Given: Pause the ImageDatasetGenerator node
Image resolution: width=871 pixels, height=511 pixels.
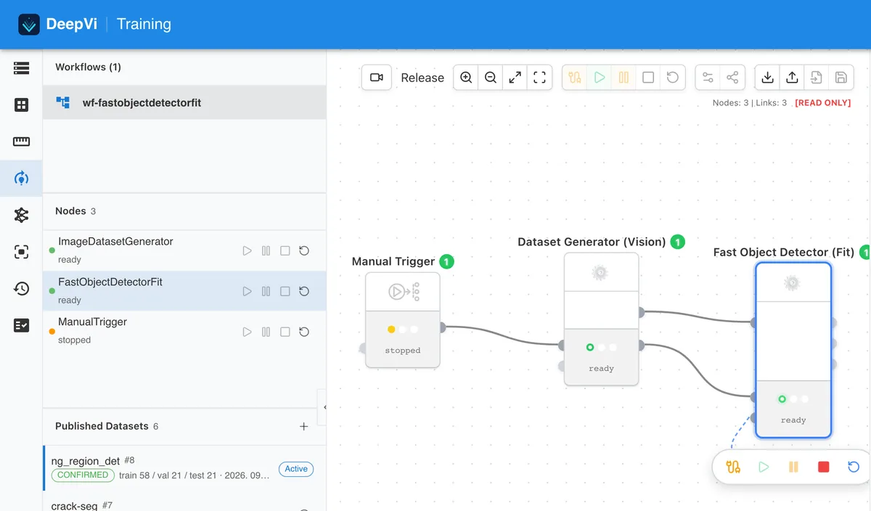Looking at the screenshot, I should pos(266,251).
